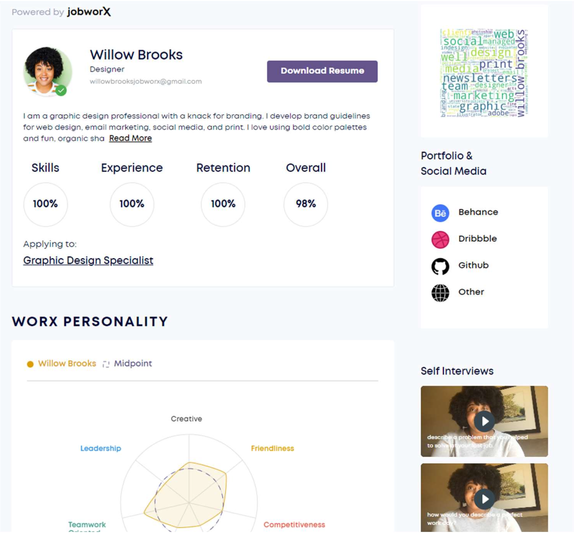Open the Graphic Design Specialist job link
The image size is (574, 541).
click(88, 260)
